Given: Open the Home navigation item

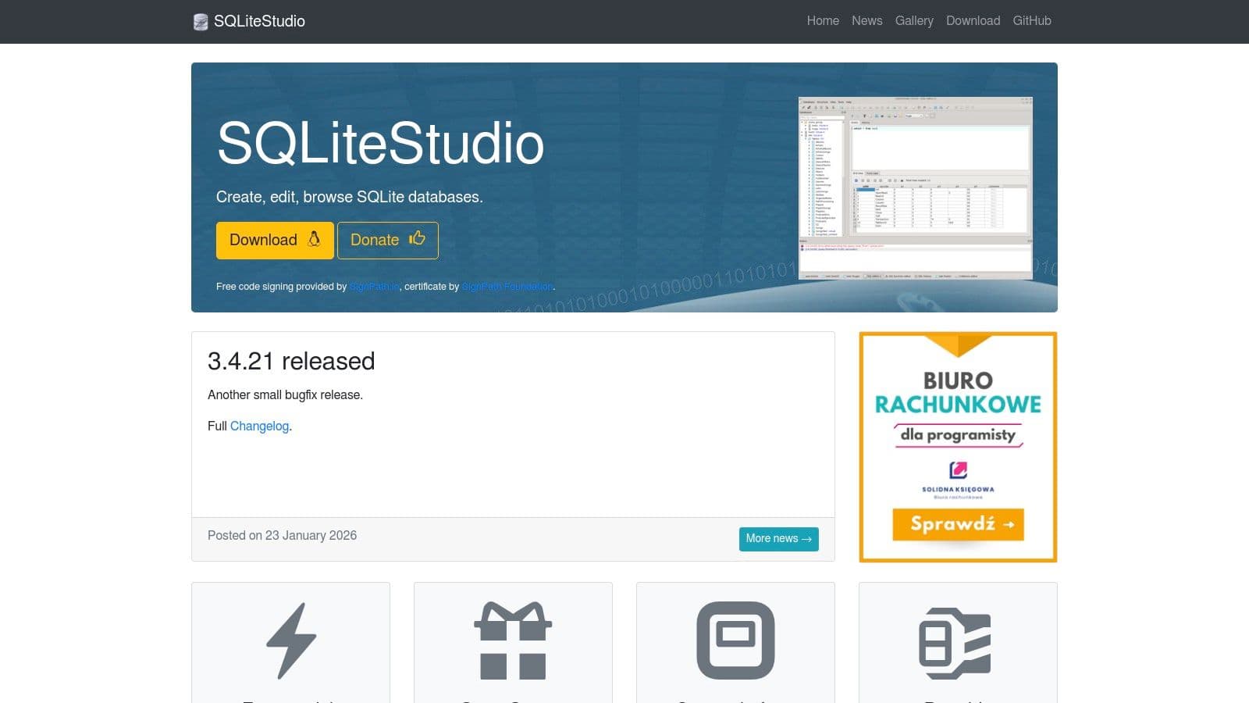Looking at the screenshot, I should point(823,21).
